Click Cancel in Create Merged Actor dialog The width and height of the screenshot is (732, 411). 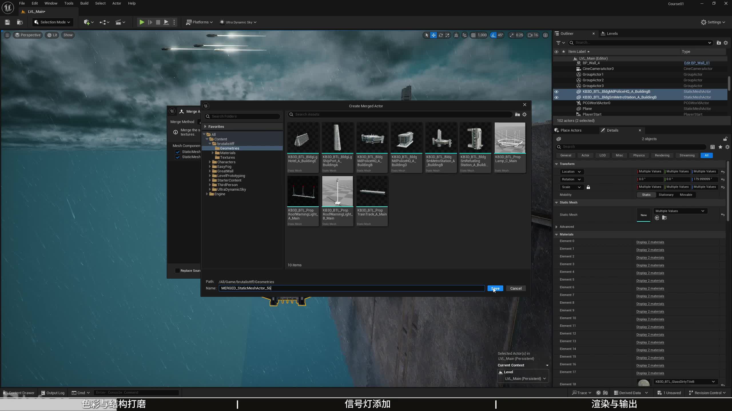(516, 288)
